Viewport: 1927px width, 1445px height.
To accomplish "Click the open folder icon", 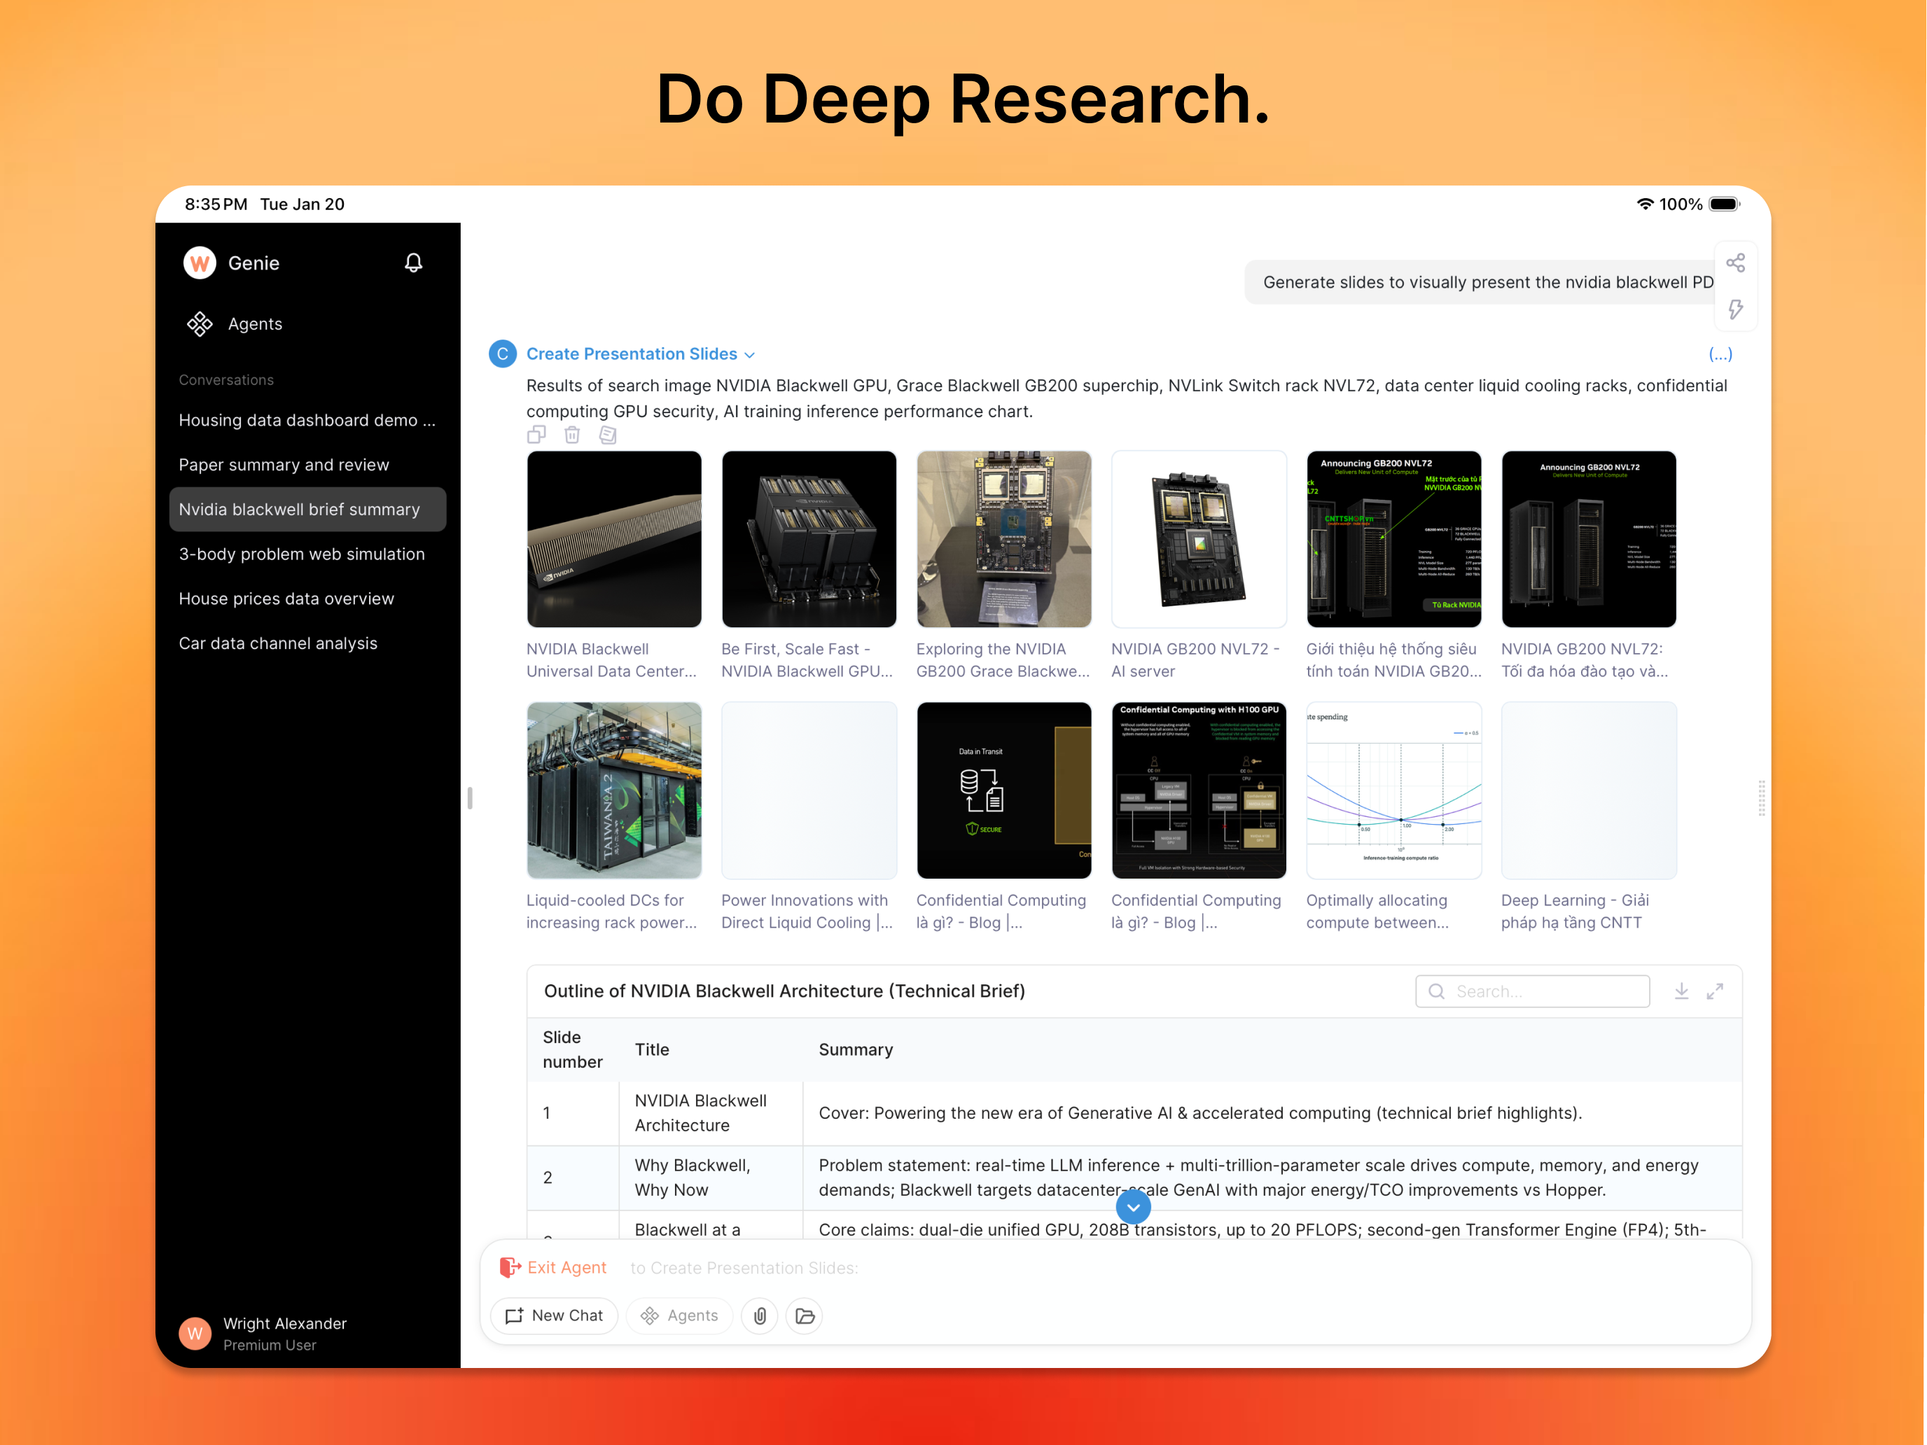I will pos(805,1315).
